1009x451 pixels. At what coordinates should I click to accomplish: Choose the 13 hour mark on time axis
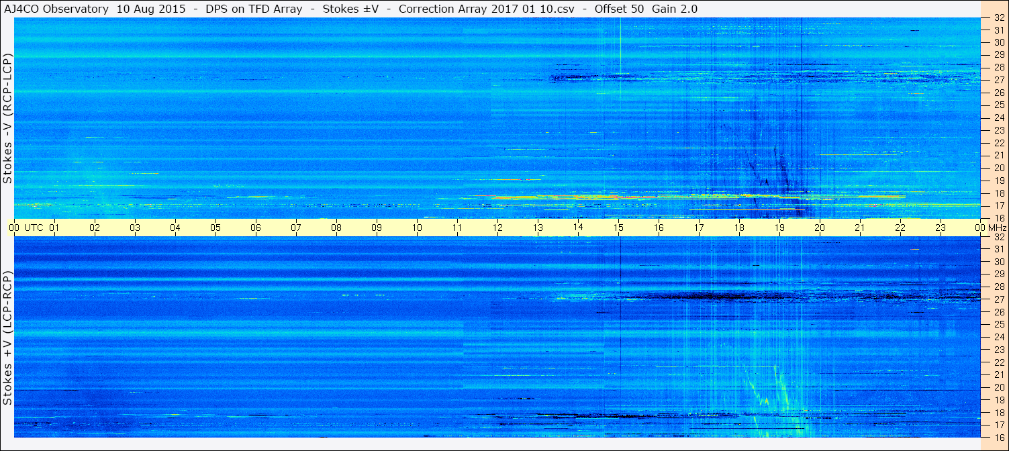[538, 228]
